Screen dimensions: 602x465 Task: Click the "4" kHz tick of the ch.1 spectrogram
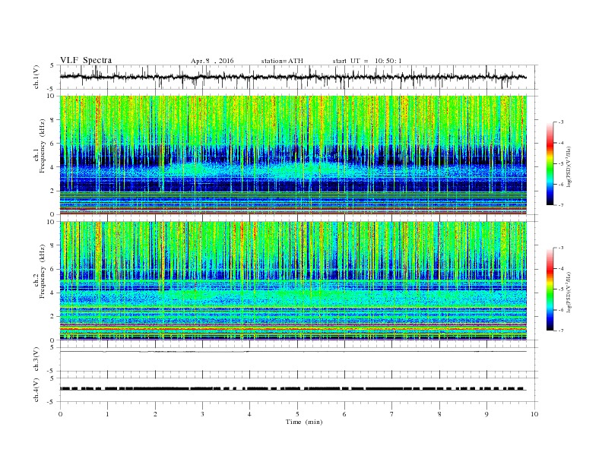[52, 167]
